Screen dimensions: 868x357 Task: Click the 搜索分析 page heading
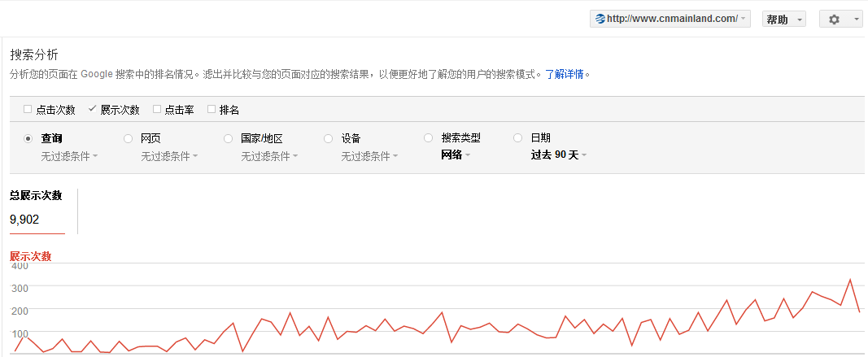[34, 54]
